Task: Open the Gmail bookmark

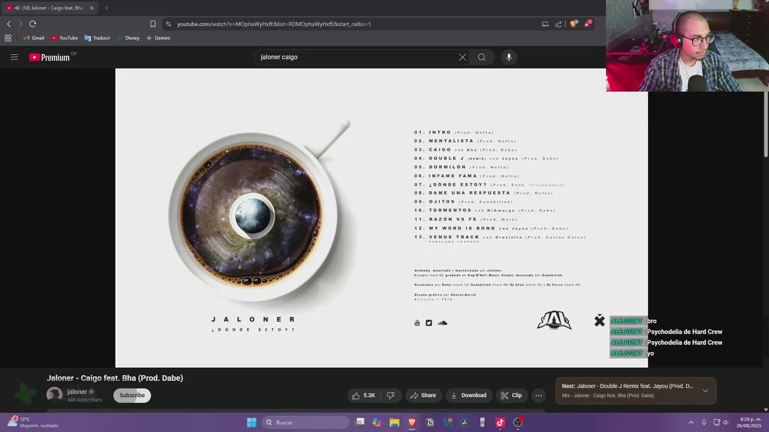Action: (34, 38)
